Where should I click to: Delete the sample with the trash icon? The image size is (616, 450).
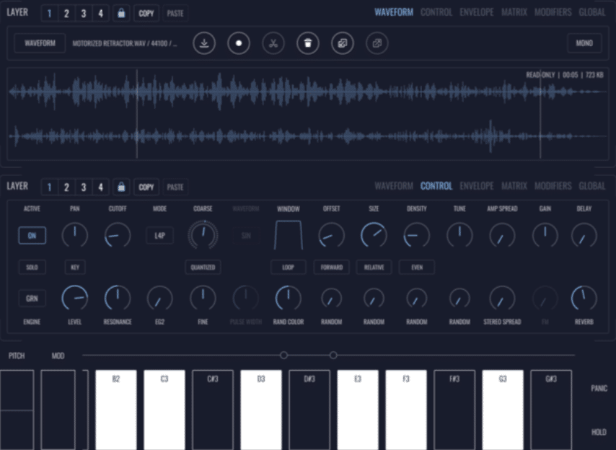point(307,43)
